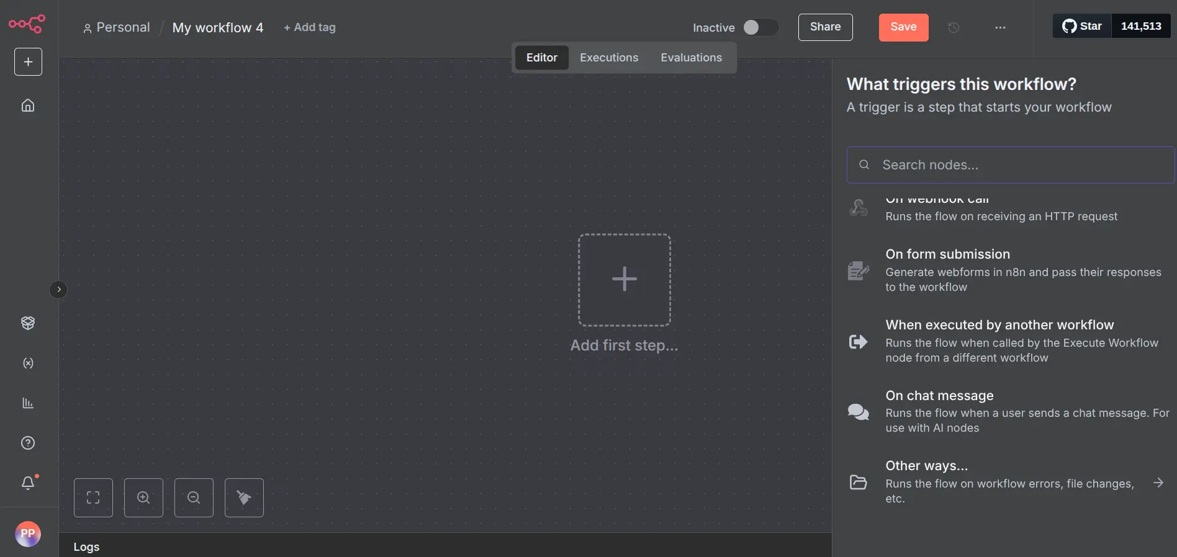Image resolution: width=1177 pixels, height=557 pixels.
Task: Open the Variables icon in sidebar
Action: pos(28,363)
